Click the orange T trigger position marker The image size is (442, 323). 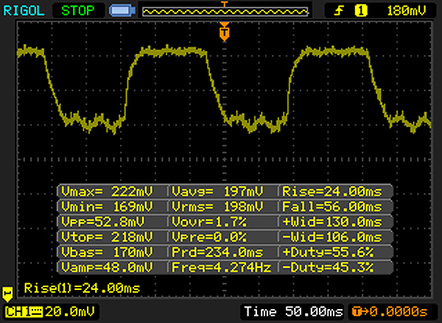pos(225,32)
